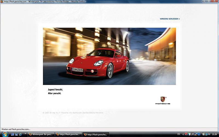
Task: Click the 'Jugend forscht.' slogan text
Action: click(x=55, y=90)
